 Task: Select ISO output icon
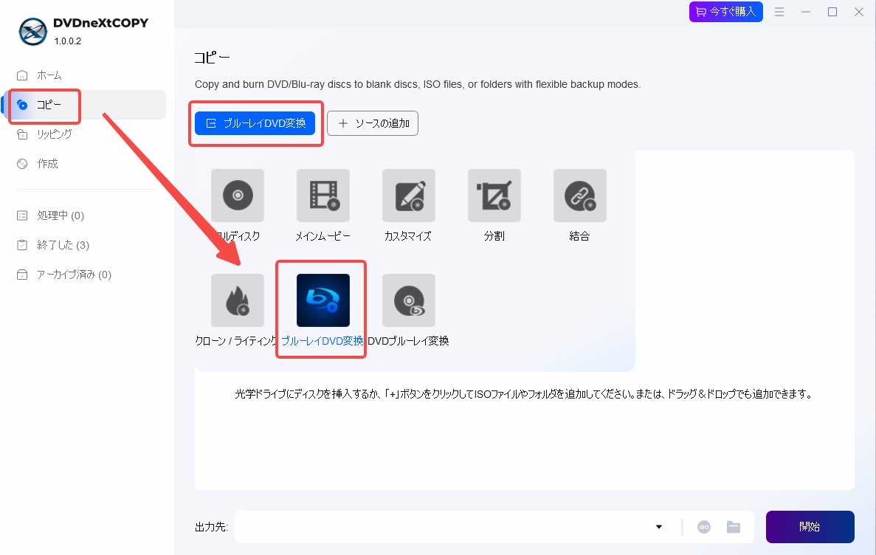[704, 527]
